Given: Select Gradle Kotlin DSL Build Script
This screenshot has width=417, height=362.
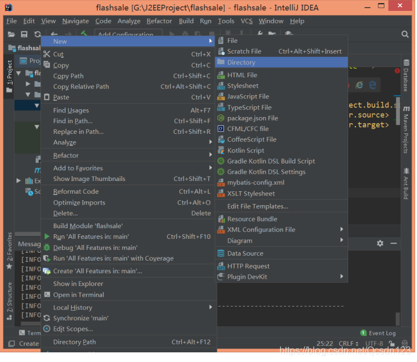Looking at the screenshot, I should (x=281, y=161).
